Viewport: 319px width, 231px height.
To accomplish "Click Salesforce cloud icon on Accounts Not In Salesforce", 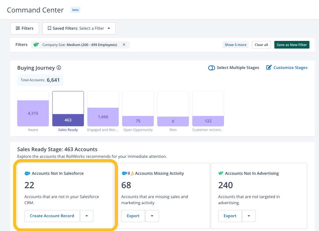I will point(27,173).
